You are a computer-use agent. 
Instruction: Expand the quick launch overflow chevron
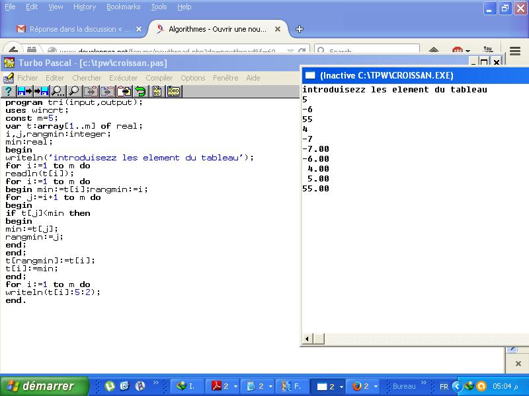155,383
